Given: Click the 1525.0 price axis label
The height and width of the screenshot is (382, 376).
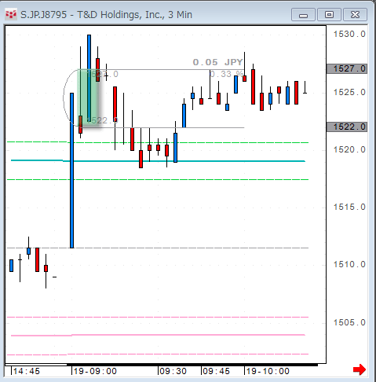Looking at the screenshot, I should click(x=349, y=92).
